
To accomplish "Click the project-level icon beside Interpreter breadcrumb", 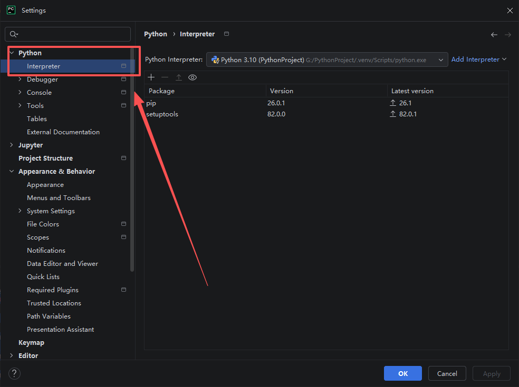I will [x=226, y=34].
